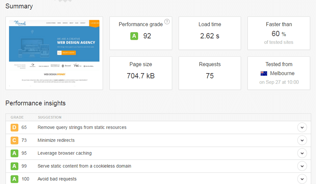This screenshot has height=184, width=316.
Task: Click the score 95 in the insights table
Action: [x=24, y=153]
